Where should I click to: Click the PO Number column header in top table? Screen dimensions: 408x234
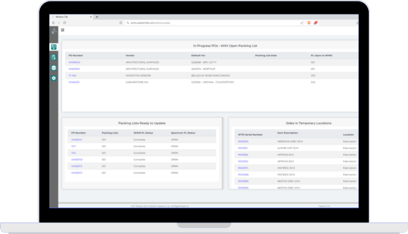(x=76, y=55)
